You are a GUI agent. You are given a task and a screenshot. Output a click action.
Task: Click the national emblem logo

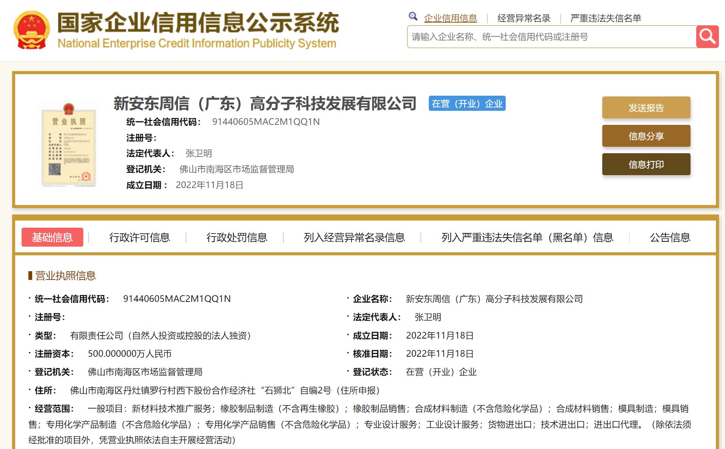click(32, 30)
